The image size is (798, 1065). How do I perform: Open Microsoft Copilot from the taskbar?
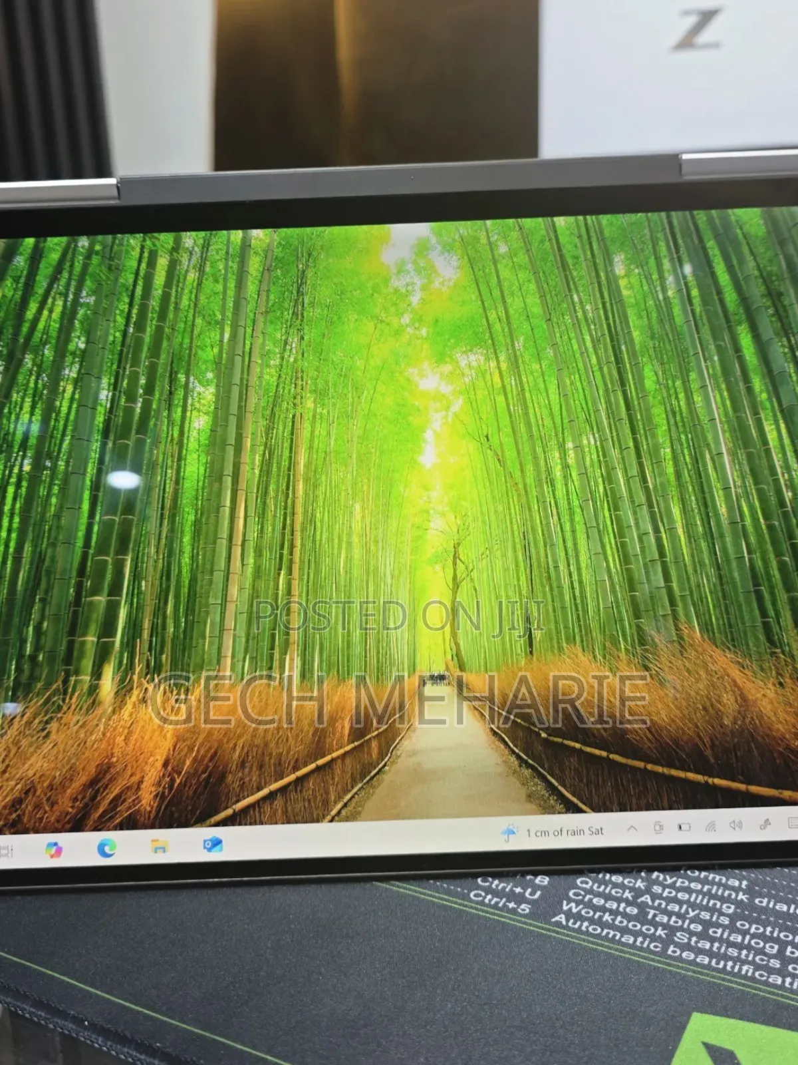click(x=54, y=849)
